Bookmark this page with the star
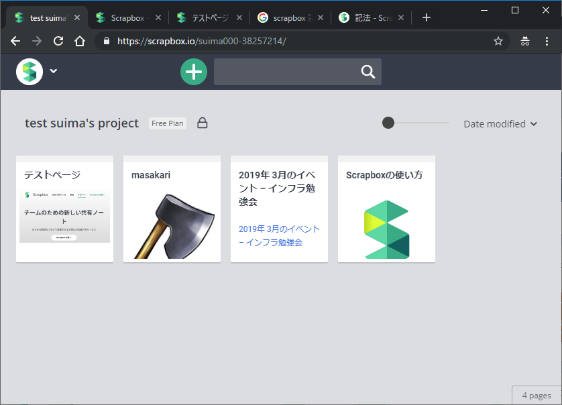Image resolution: width=562 pixels, height=405 pixels. 498,41
